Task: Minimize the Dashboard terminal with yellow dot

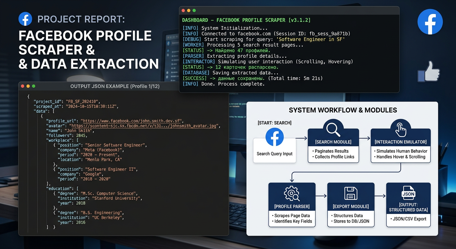Action: (189, 11)
